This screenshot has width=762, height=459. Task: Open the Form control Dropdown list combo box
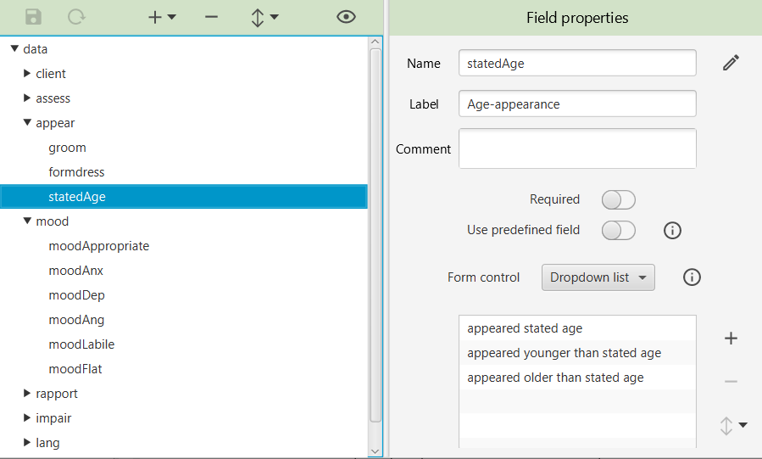tap(598, 277)
